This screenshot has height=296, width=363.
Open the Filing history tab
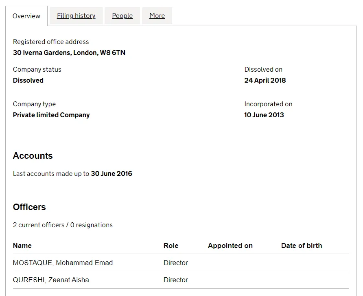pyautogui.click(x=76, y=16)
